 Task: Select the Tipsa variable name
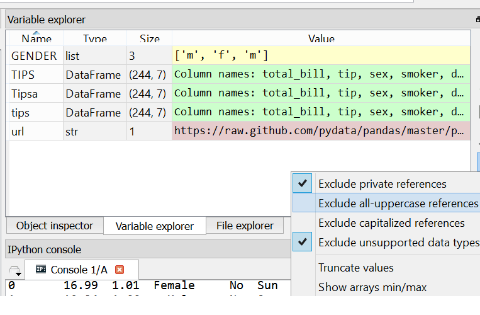36,94
